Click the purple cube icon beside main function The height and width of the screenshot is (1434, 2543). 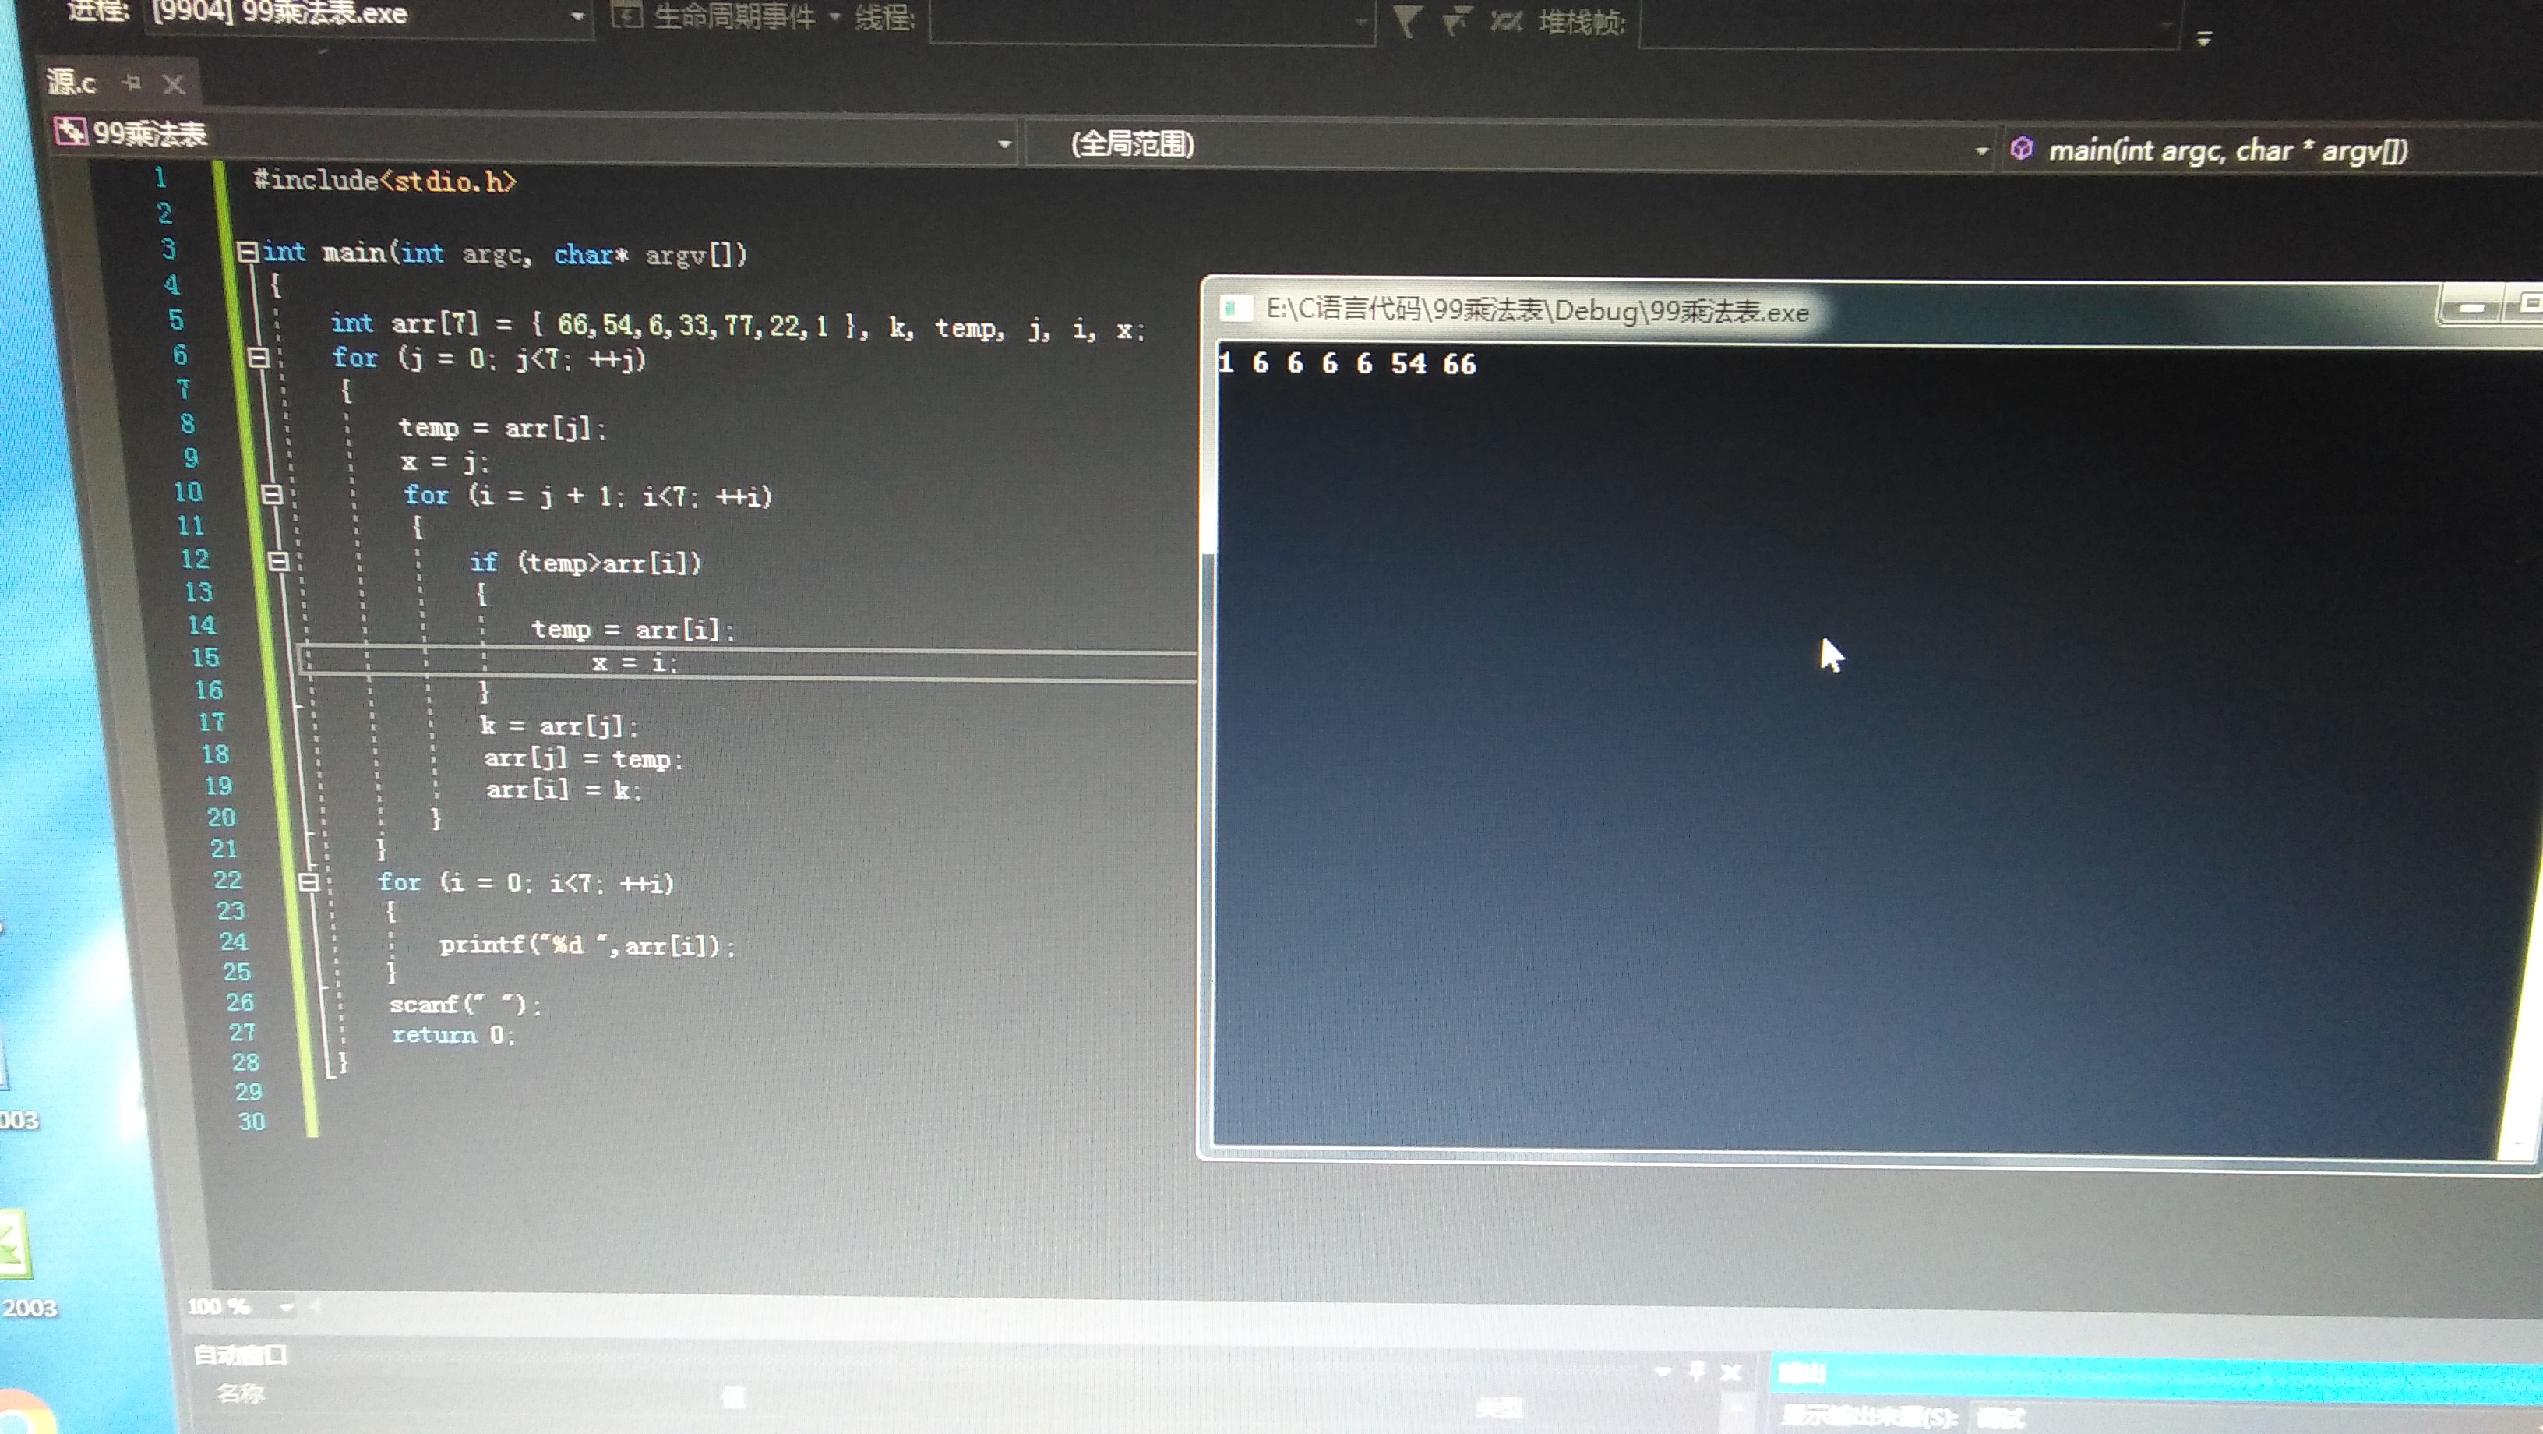click(2021, 149)
